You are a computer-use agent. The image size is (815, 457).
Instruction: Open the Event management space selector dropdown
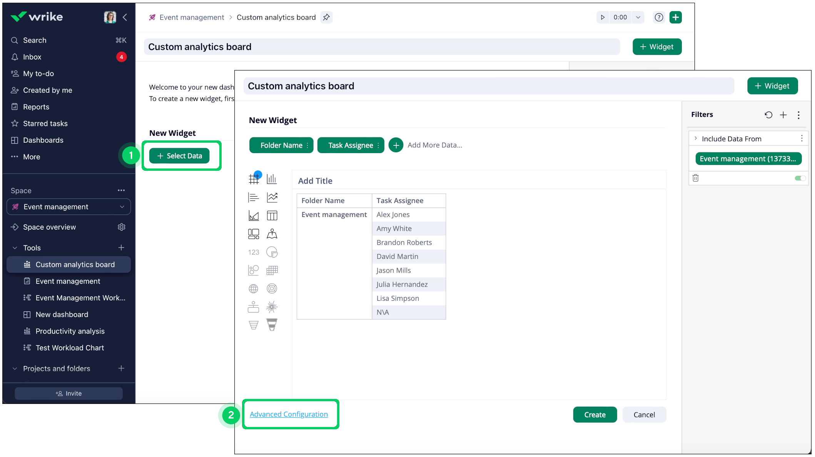pyautogui.click(x=68, y=207)
